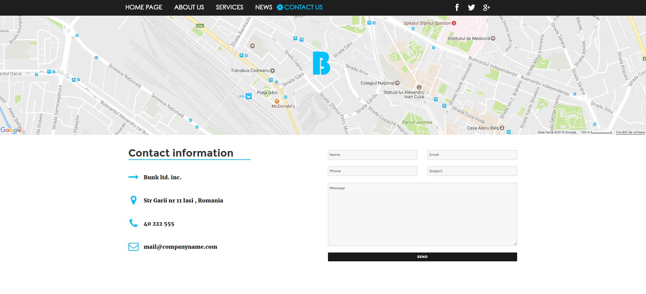Send the contact form

tap(422, 257)
